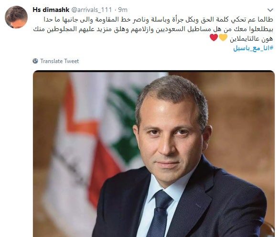Click the word عالتايملاين in the tweet

(x=245, y=39)
